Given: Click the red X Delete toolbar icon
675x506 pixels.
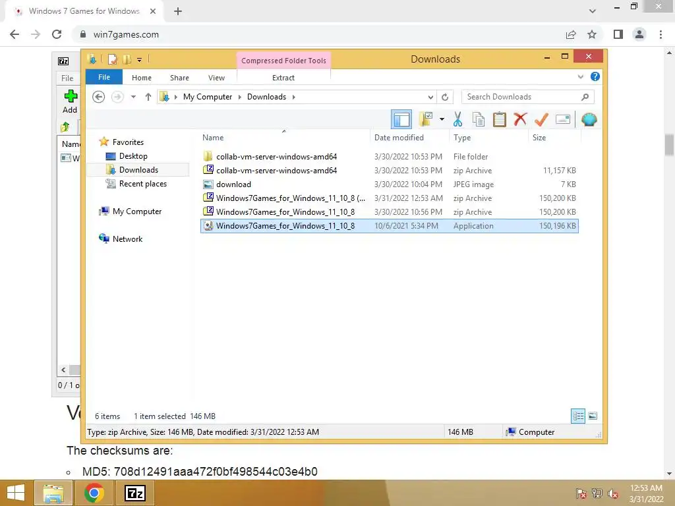Looking at the screenshot, I should (520, 119).
